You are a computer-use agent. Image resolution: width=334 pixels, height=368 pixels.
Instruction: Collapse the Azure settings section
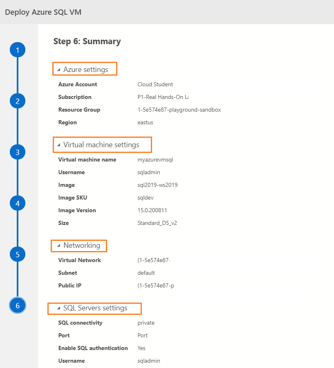[59, 70]
